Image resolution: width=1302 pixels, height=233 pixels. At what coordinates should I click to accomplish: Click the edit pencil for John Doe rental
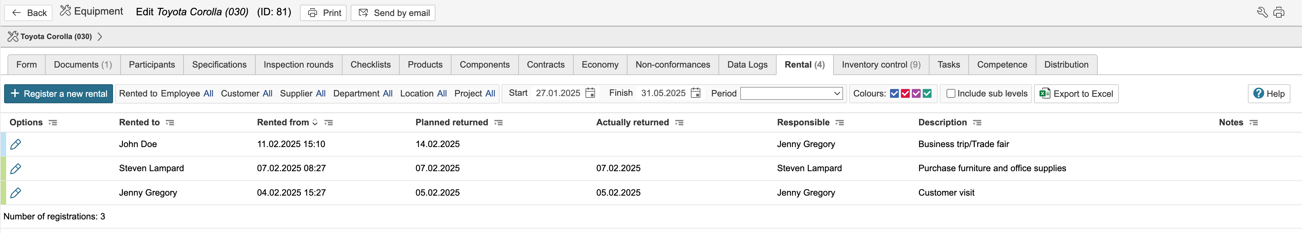click(16, 144)
